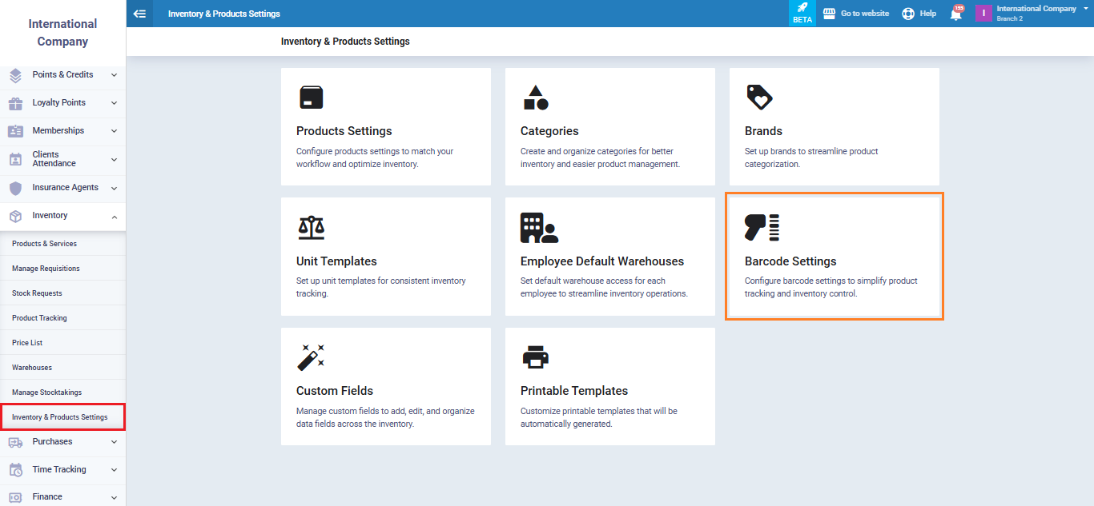This screenshot has width=1094, height=506.
Task: Expand the Purchases sidebar section
Action: click(62, 442)
